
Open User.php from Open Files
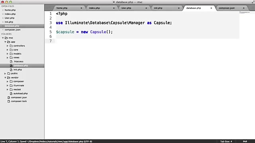(9, 18)
